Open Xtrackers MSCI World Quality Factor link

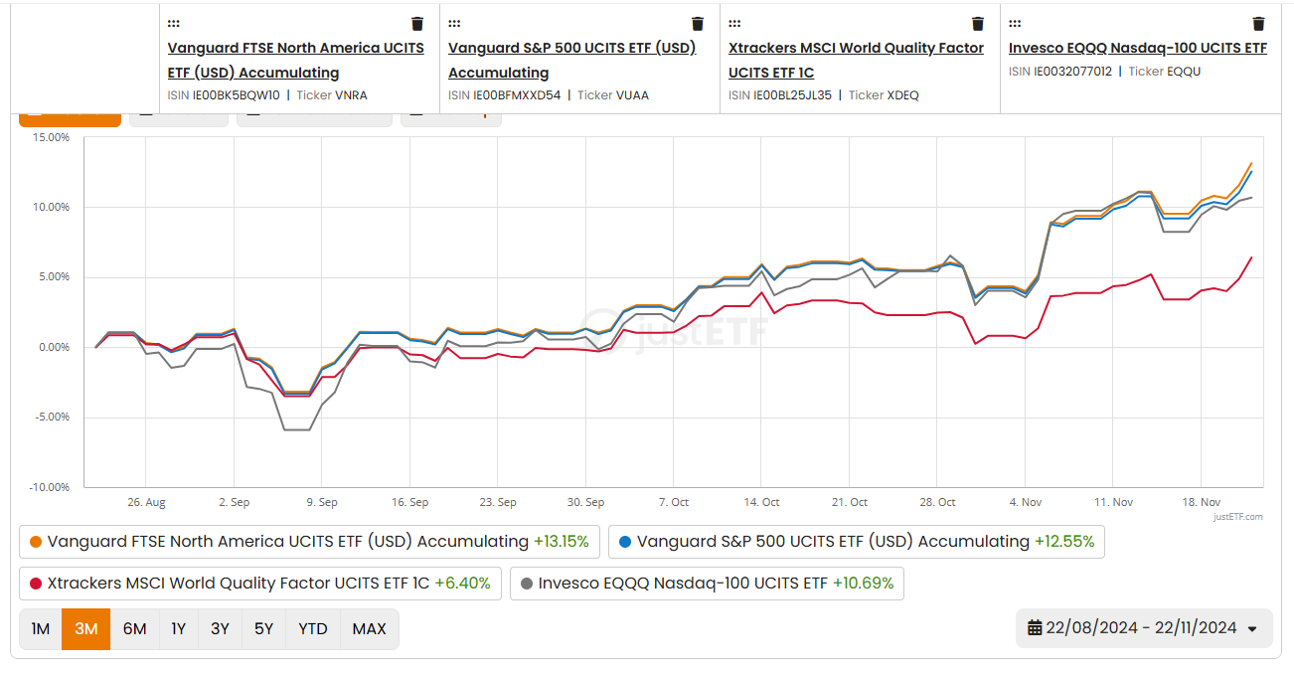tap(856, 60)
